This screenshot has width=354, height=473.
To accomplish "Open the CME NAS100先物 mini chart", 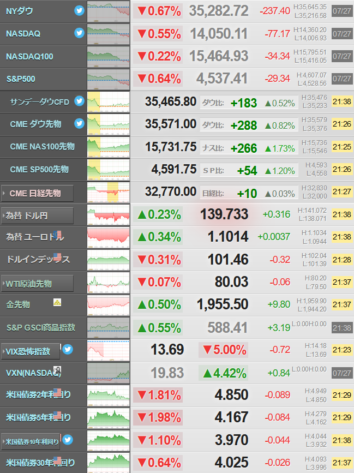I will [109, 147].
